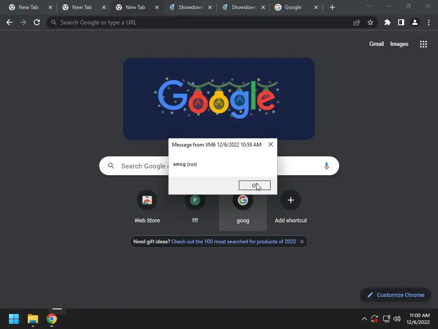
Task: Open the network tray icon
Action: pos(386,319)
